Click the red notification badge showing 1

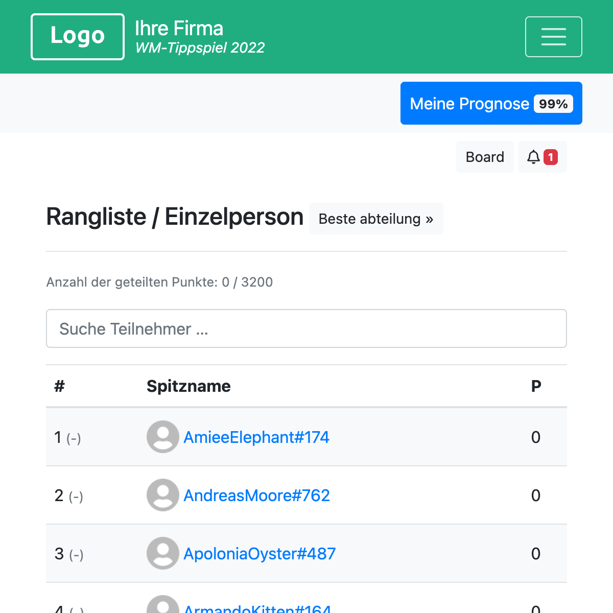click(551, 157)
